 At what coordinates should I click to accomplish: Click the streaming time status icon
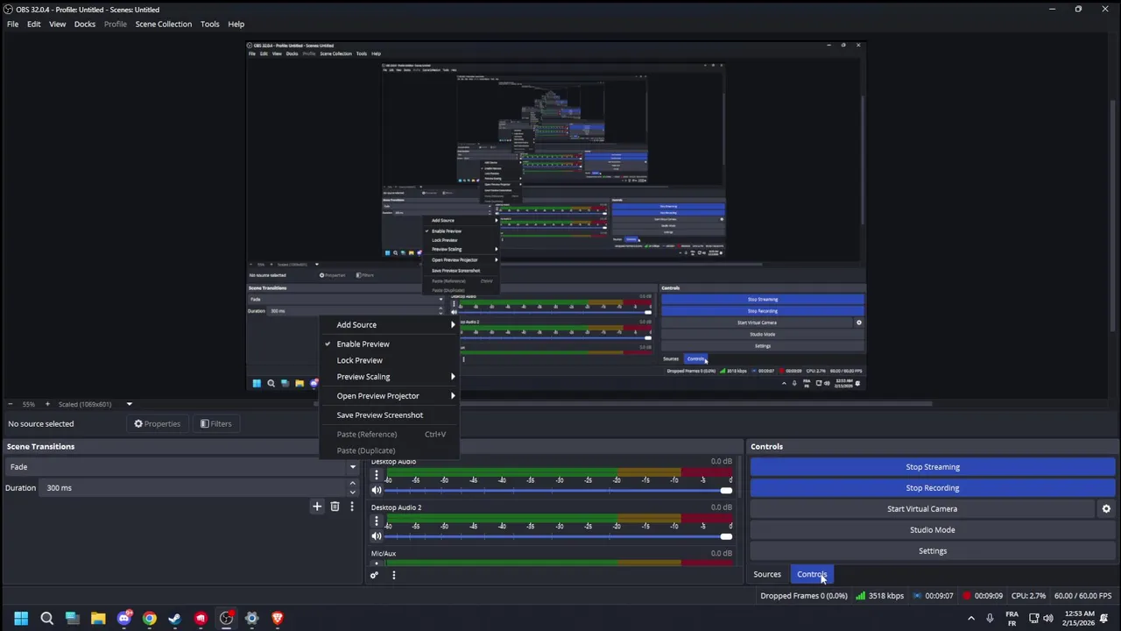coord(917,596)
